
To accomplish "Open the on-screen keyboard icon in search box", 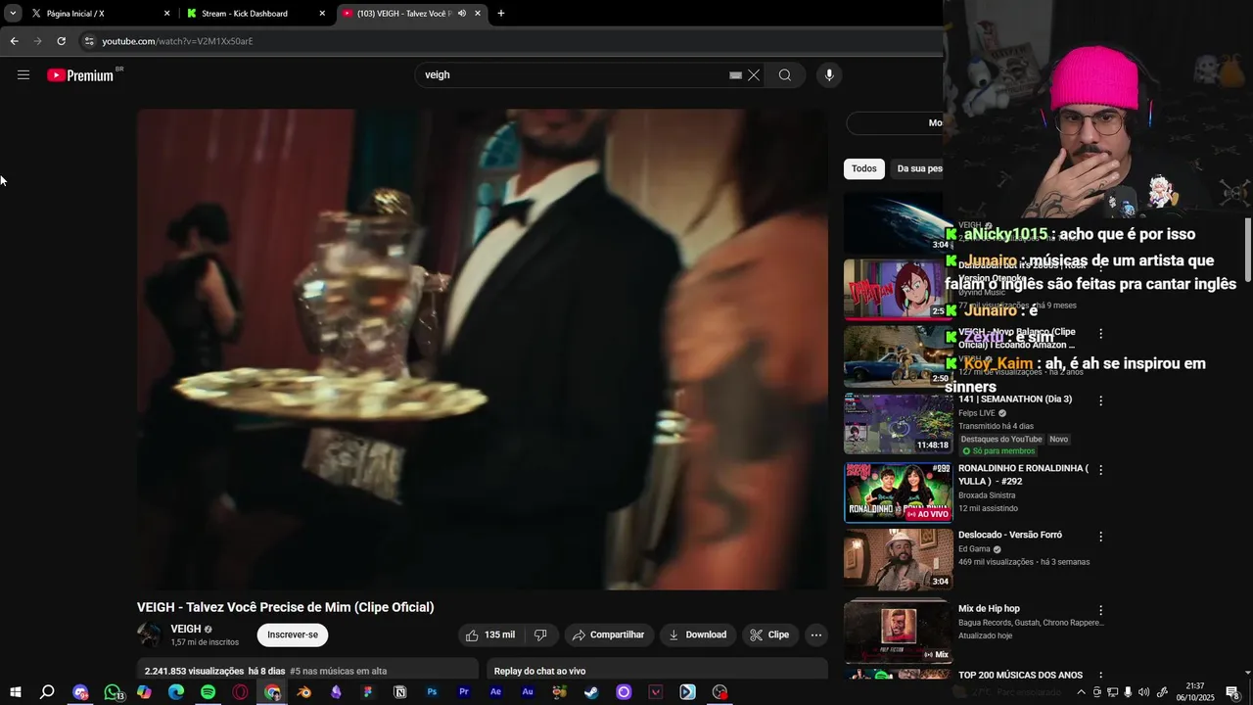I will 735,75.
